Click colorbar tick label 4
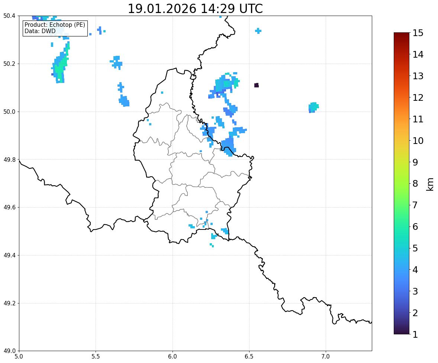This screenshot has height=363, width=438. coord(415,270)
